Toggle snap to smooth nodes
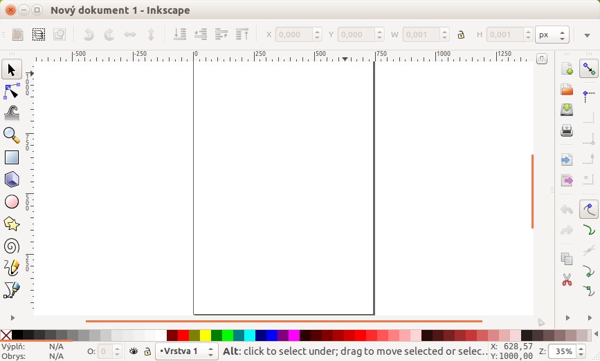Screen dimensions: 600x361 click(x=589, y=291)
